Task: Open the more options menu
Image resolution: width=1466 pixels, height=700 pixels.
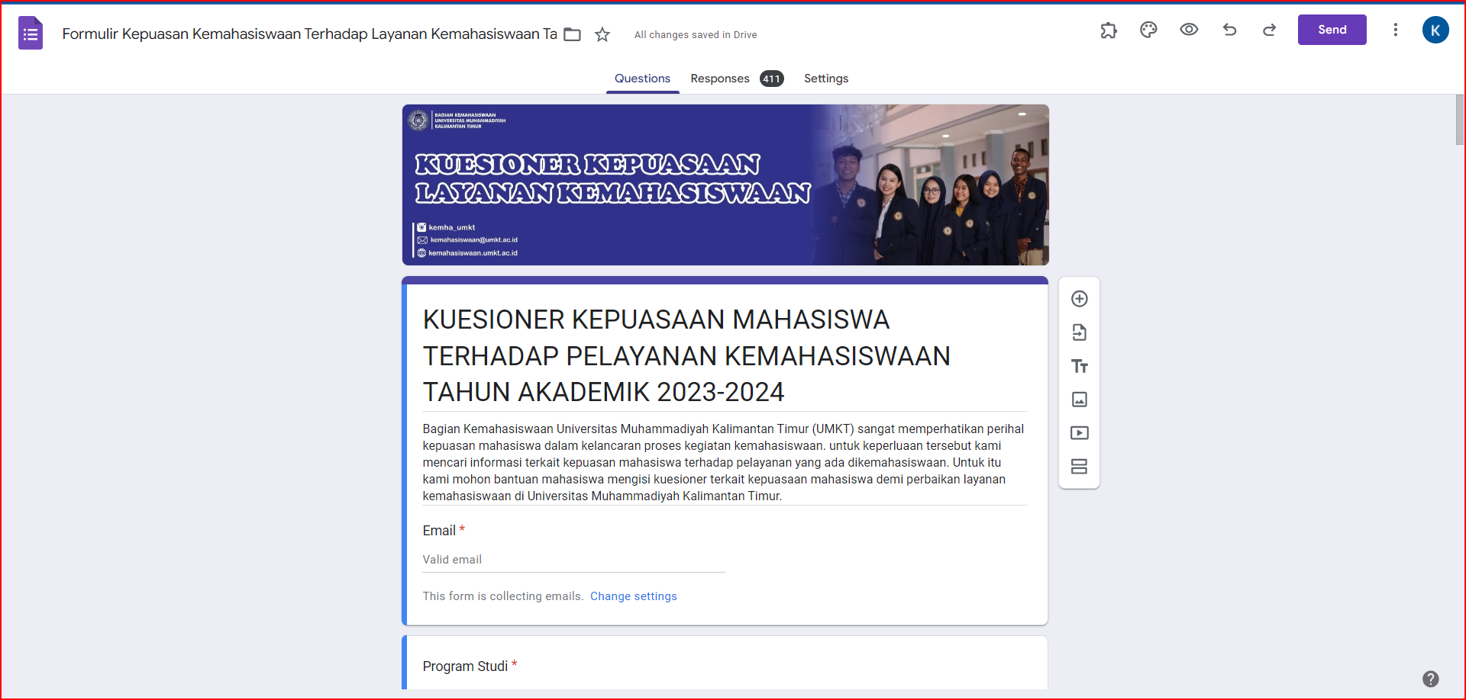Action: (1395, 30)
